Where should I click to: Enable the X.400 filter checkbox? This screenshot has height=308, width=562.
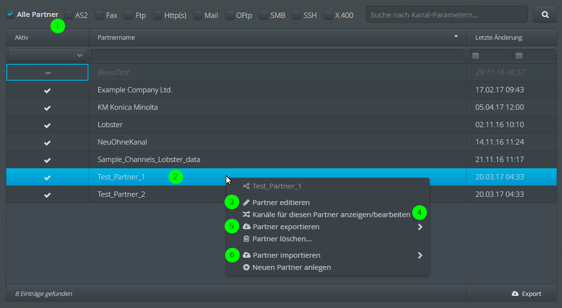click(328, 15)
